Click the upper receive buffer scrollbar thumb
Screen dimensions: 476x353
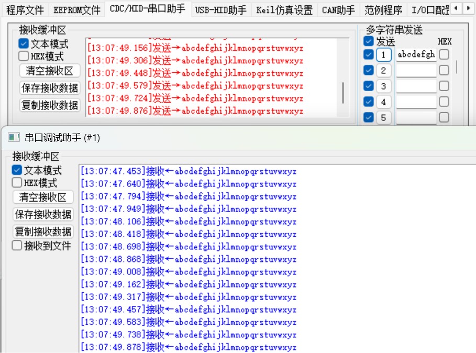[x=343, y=93]
